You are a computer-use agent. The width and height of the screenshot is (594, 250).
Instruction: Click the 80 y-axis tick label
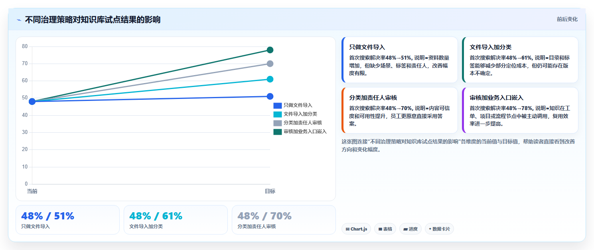25,47
